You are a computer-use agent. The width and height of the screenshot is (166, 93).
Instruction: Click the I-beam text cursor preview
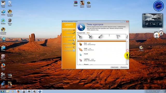pyautogui.click(x=109, y=36)
